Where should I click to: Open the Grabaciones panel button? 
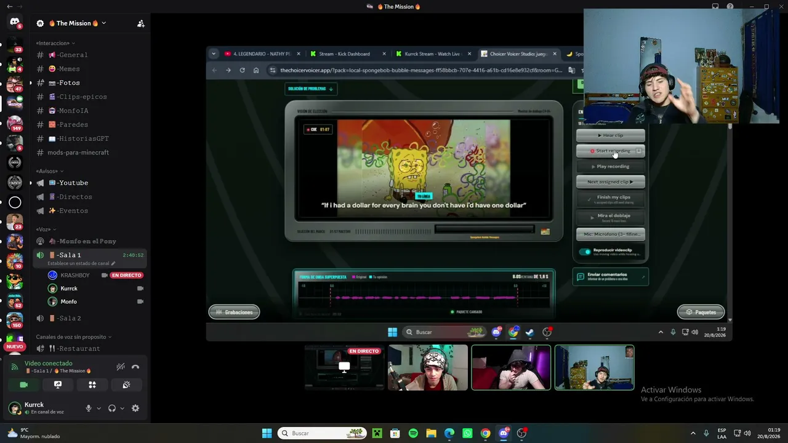point(234,312)
